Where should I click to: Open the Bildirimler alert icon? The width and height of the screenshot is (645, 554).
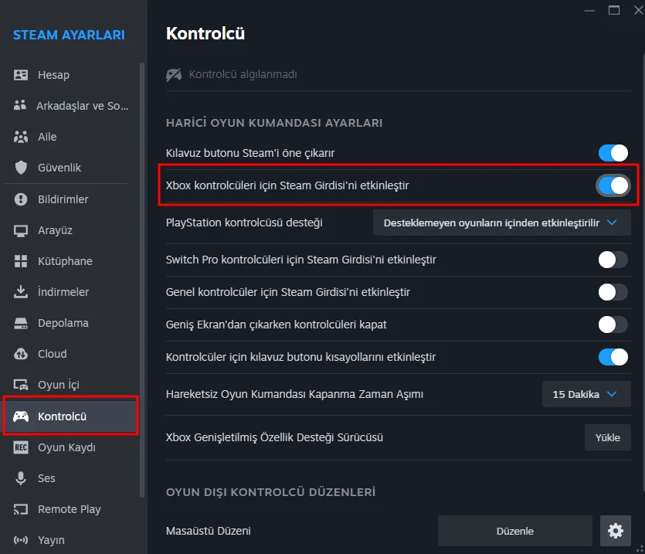[21, 199]
